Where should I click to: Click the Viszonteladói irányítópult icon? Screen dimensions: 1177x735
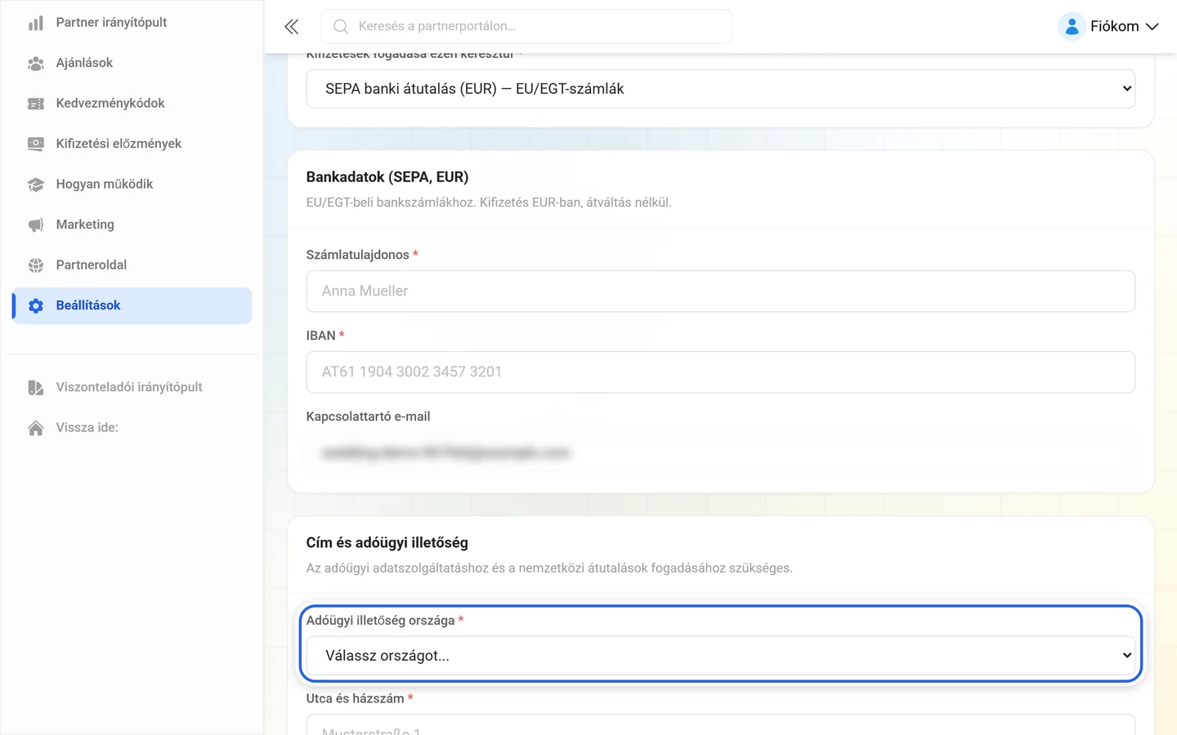[36, 387]
